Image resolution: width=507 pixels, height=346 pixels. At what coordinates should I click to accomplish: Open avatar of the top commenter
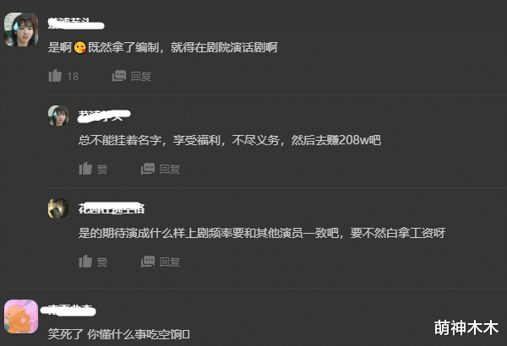pos(21,30)
